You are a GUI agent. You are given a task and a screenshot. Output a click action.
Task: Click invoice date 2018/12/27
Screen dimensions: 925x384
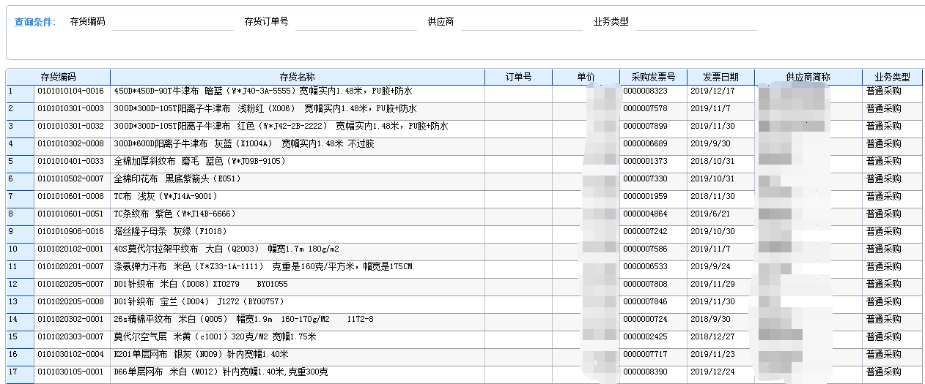(712, 337)
